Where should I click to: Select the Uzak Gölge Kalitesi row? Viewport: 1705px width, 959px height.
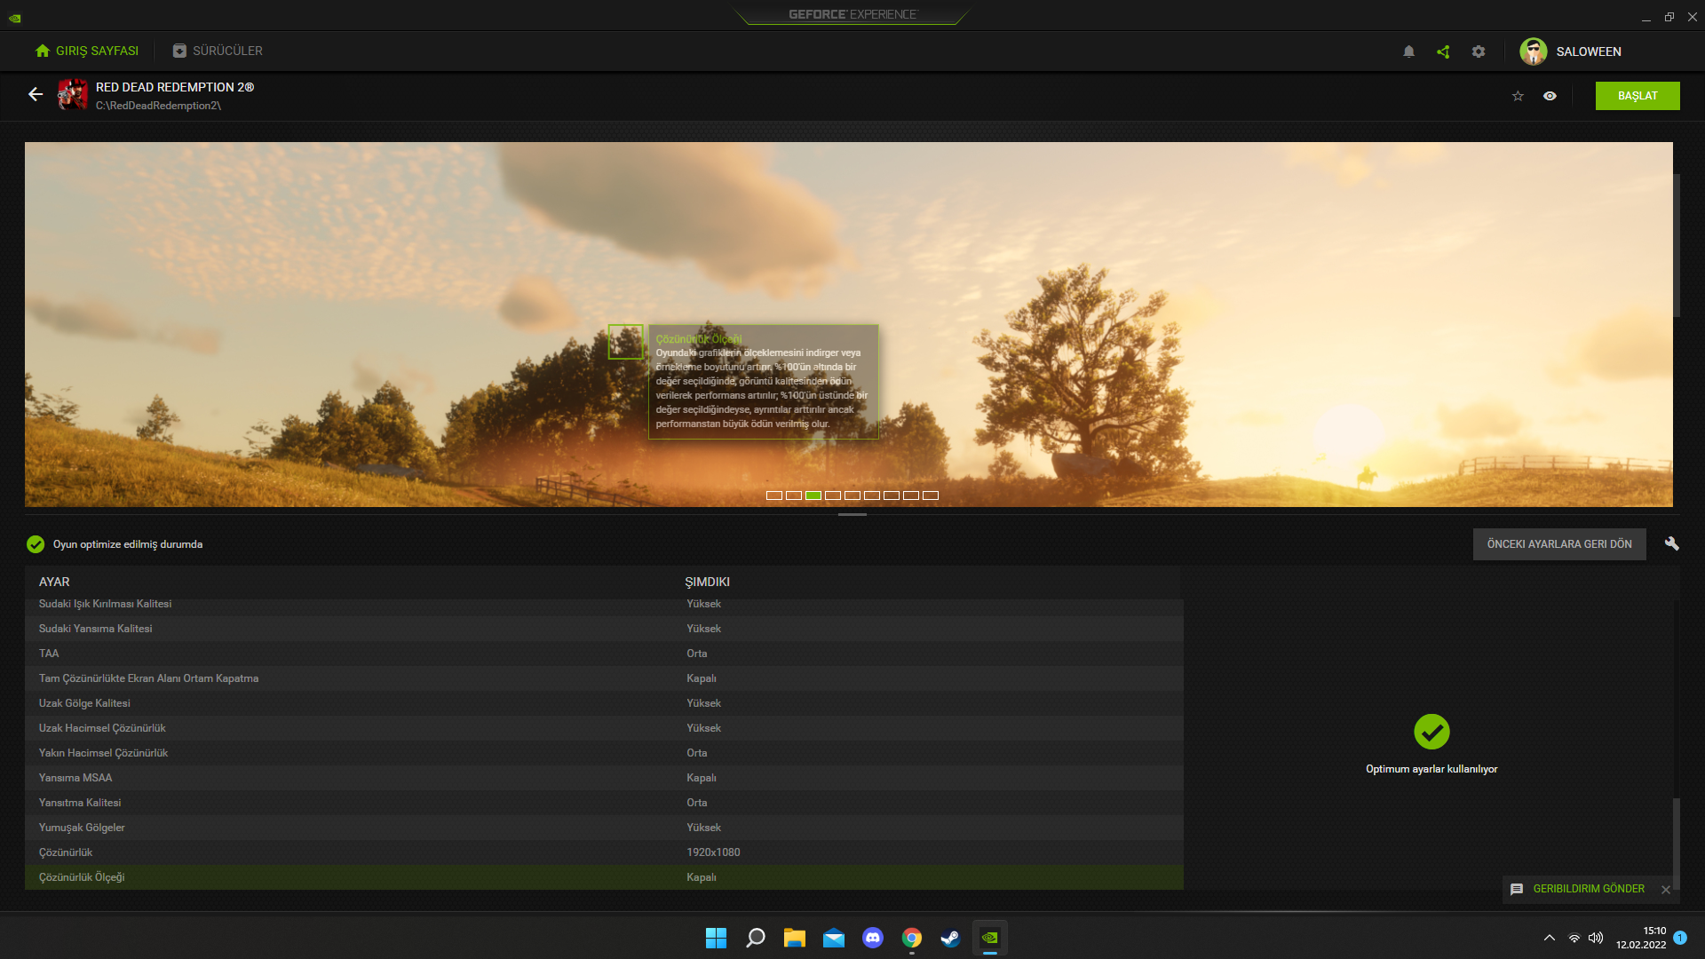[x=604, y=703]
